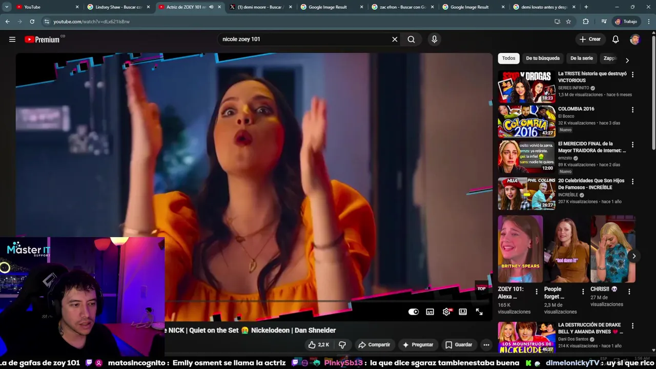The width and height of the screenshot is (656, 369).
Task: Open more actions ellipsis under video
Action: 486,344
